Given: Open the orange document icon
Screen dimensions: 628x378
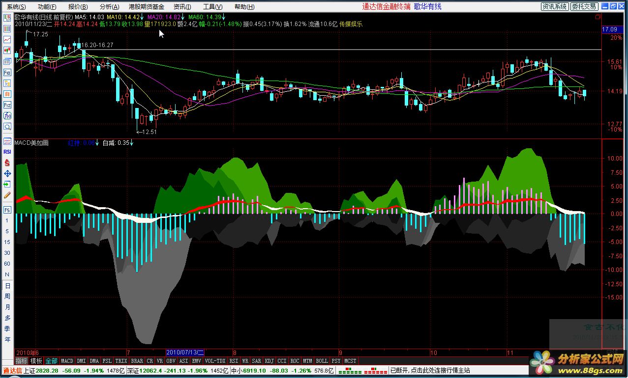Looking at the screenshot, I should coord(7,94).
